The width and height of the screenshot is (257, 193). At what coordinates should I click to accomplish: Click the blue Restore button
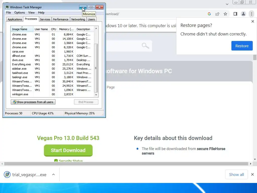[x=242, y=46]
